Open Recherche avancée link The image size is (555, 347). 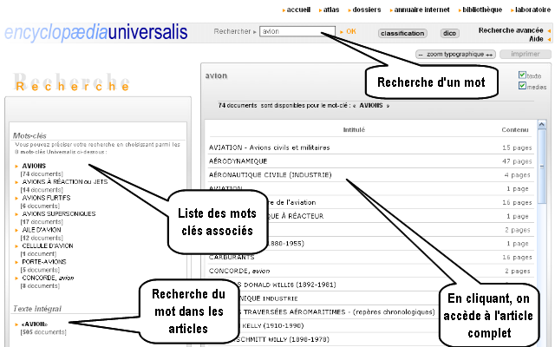(x=511, y=30)
